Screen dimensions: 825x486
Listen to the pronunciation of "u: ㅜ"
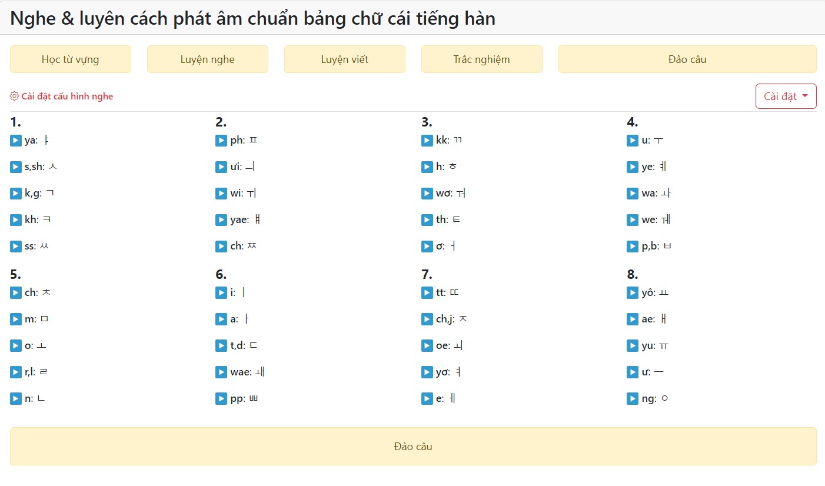click(x=631, y=140)
